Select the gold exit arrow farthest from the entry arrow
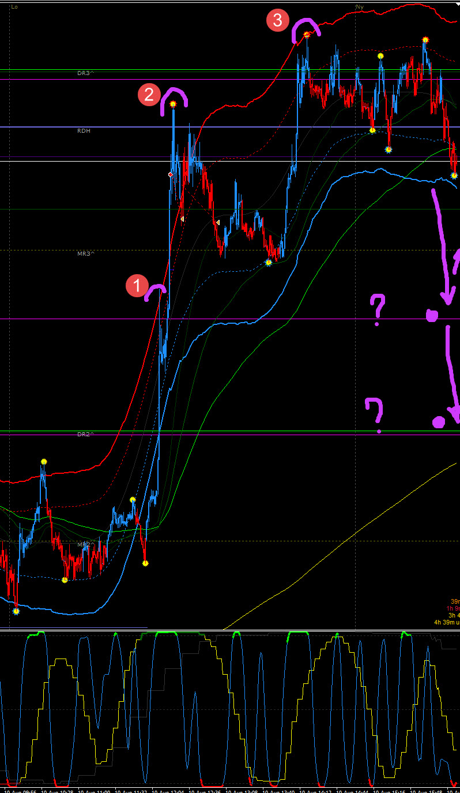Viewport: 460px width, 793px height. [217, 222]
